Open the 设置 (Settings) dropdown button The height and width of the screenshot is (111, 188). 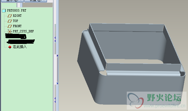(36, 1)
